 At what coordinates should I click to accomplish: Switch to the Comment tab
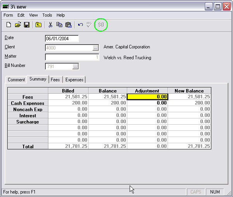pyautogui.click(x=16, y=80)
